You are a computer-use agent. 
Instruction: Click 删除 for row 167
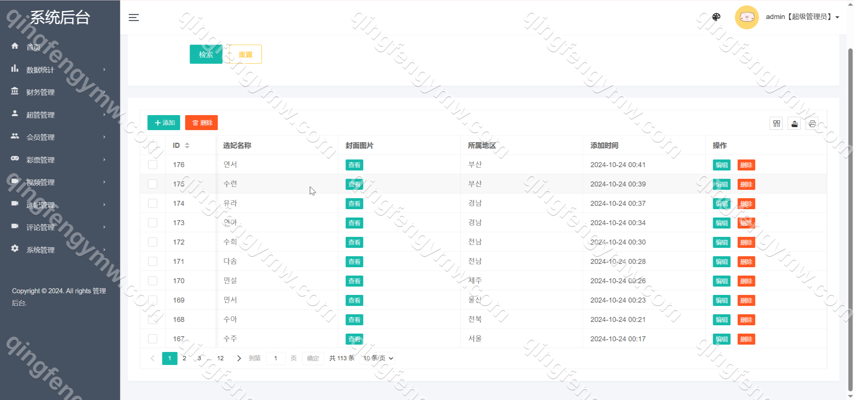[x=746, y=339]
